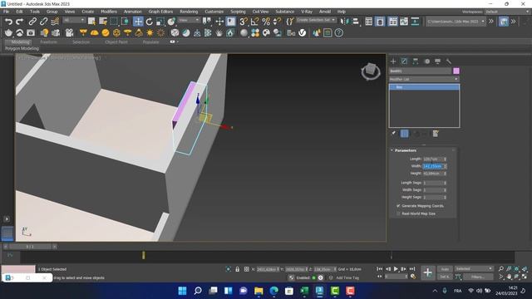Click the Mirror tool icon
The height and width of the screenshot is (299, 532).
click(x=344, y=22)
